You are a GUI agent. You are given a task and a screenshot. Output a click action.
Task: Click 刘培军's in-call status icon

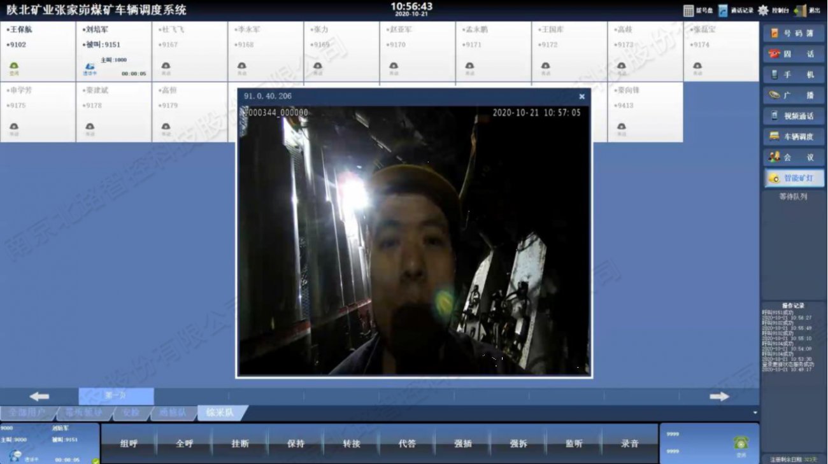coord(90,67)
